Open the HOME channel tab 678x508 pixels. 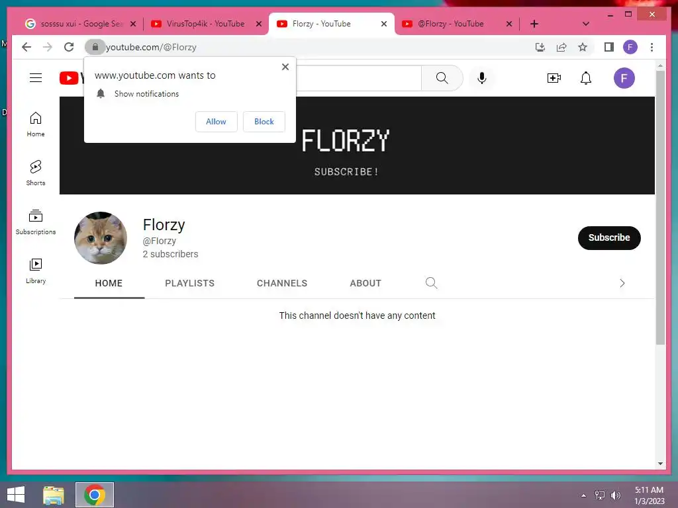(109, 283)
